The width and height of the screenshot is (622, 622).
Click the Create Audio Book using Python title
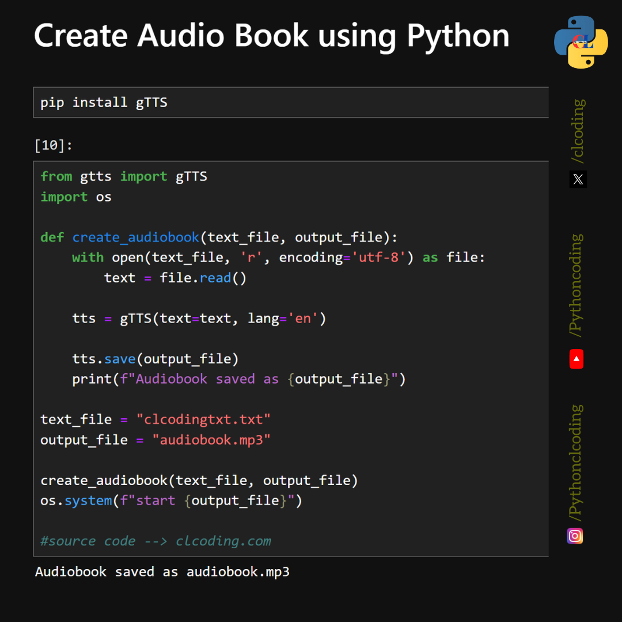pyautogui.click(x=272, y=36)
